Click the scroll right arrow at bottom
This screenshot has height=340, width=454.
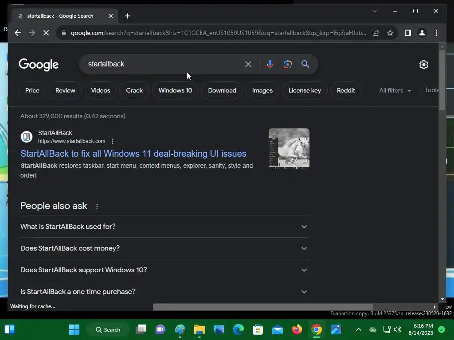(434, 307)
